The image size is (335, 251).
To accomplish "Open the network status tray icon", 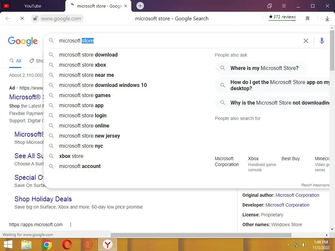I will [x=296, y=245].
